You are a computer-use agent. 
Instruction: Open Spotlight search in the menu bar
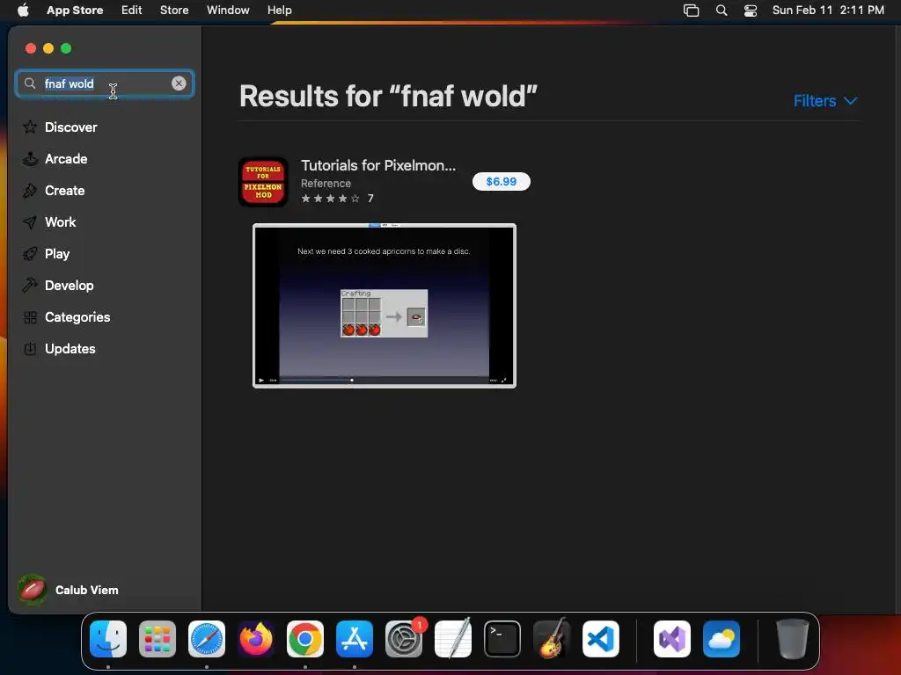click(722, 11)
